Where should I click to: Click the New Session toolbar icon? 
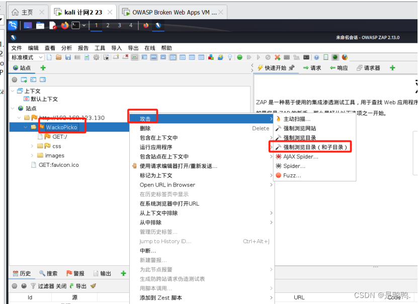(49, 57)
